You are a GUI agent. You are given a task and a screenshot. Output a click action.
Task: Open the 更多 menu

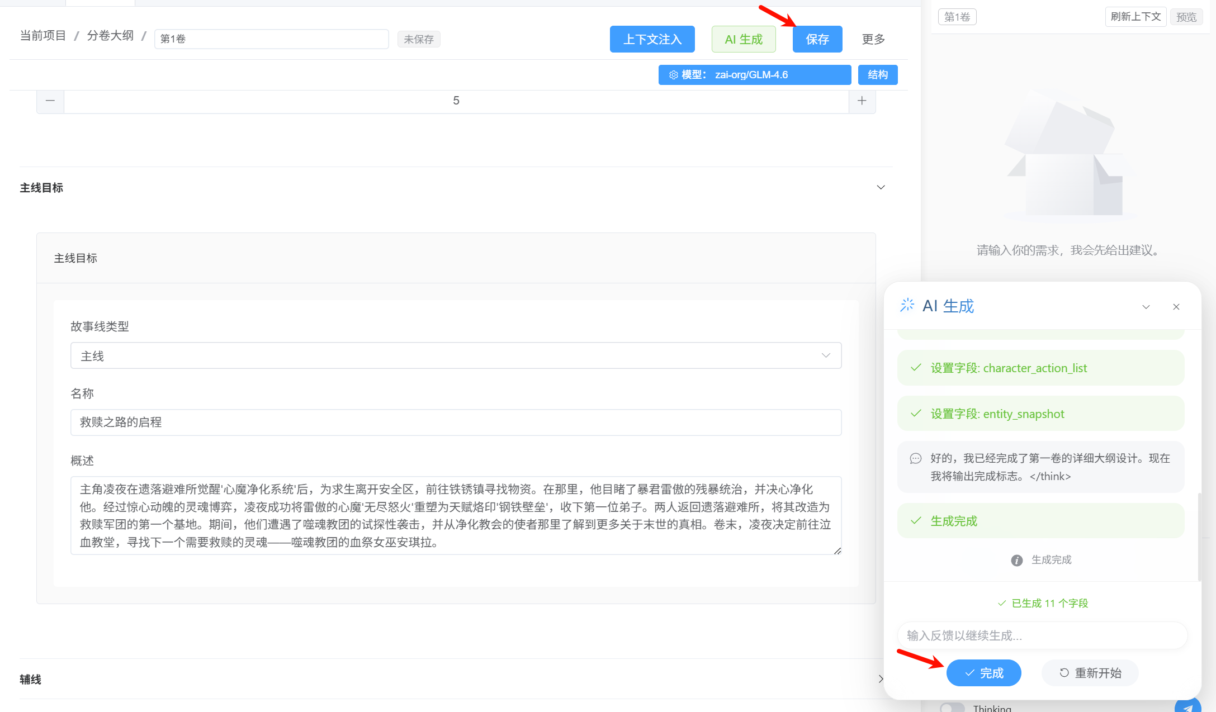tap(873, 39)
